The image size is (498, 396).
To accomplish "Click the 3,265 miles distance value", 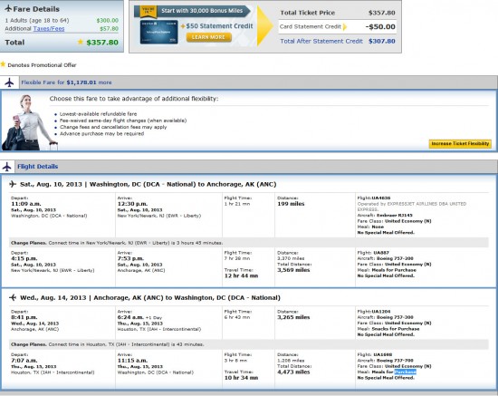I will click(293, 317).
